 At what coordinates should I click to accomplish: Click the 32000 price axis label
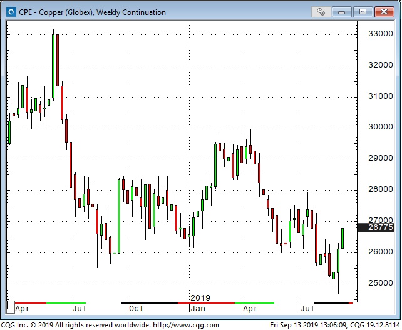[381, 65]
